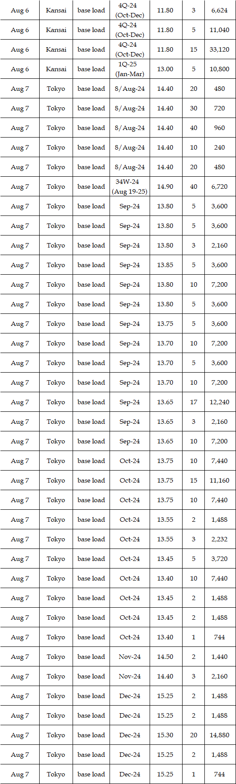Viewport: 236px width, 784px height.
Task: Click the 34W-24 (Aug 19-25) period cell
Action: pyautogui.click(x=130, y=187)
